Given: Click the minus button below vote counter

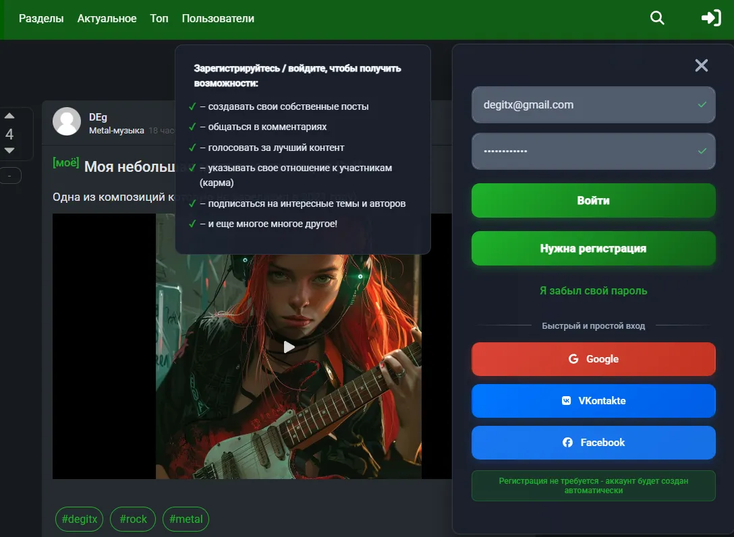Looking at the screenshot, I should click(x=10, y=176).
